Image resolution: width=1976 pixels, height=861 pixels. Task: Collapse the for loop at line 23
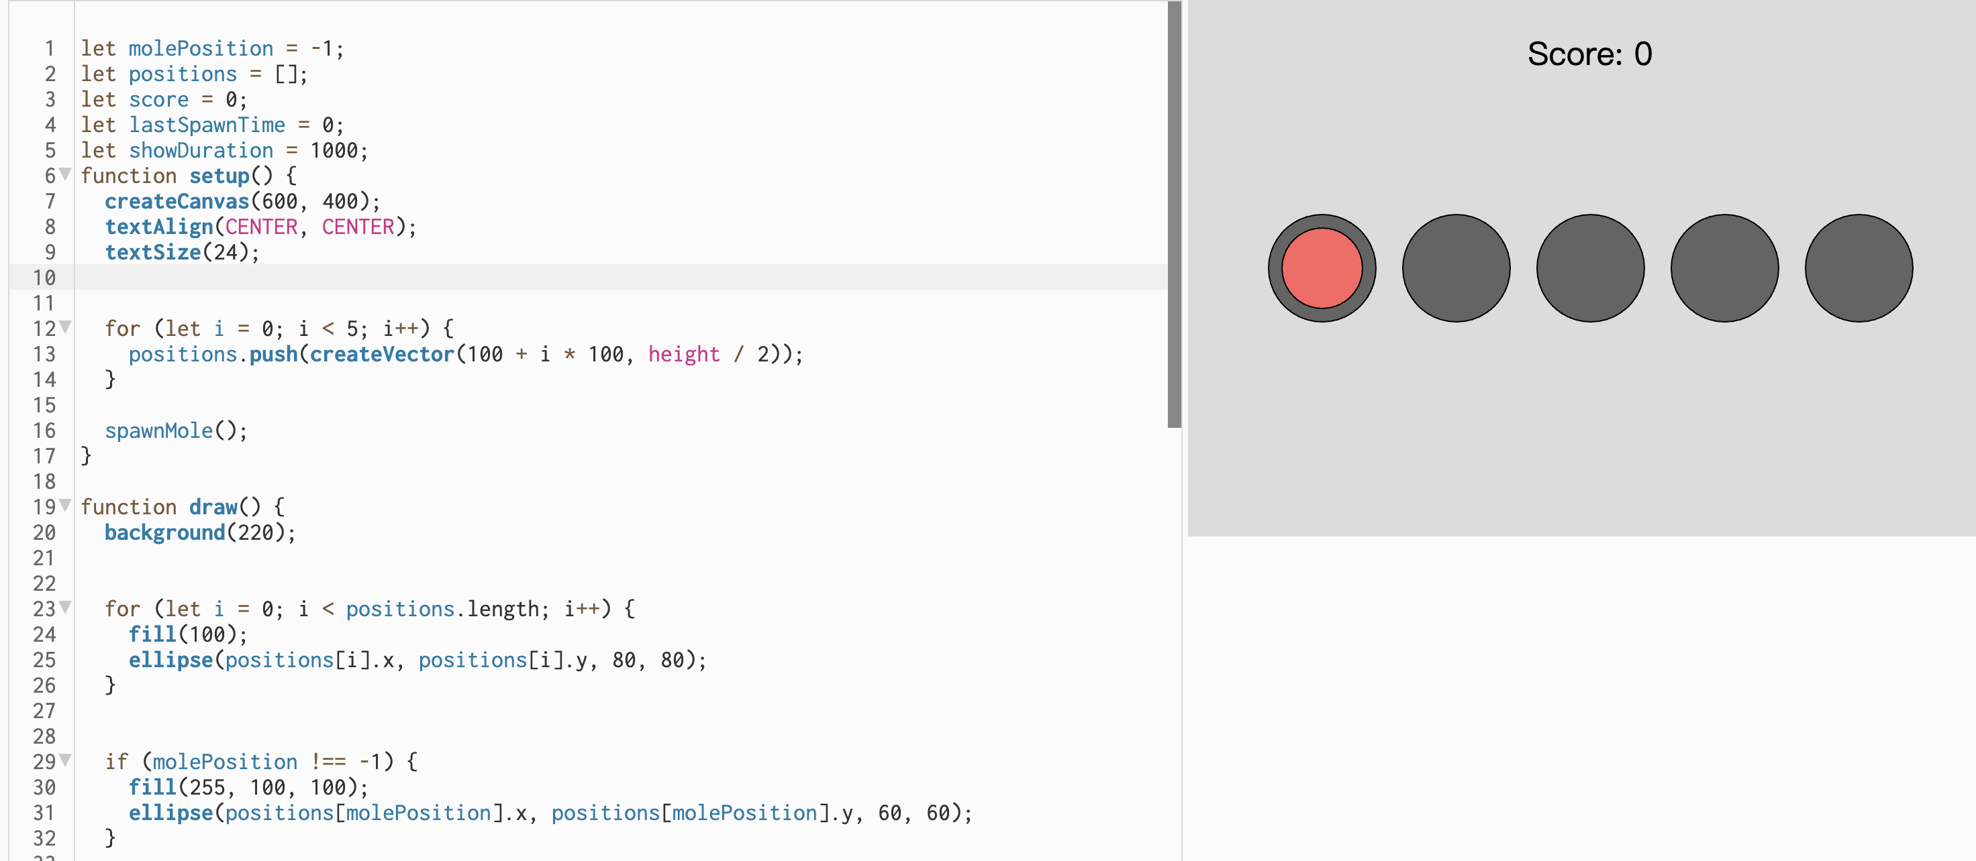coord(65,608)
